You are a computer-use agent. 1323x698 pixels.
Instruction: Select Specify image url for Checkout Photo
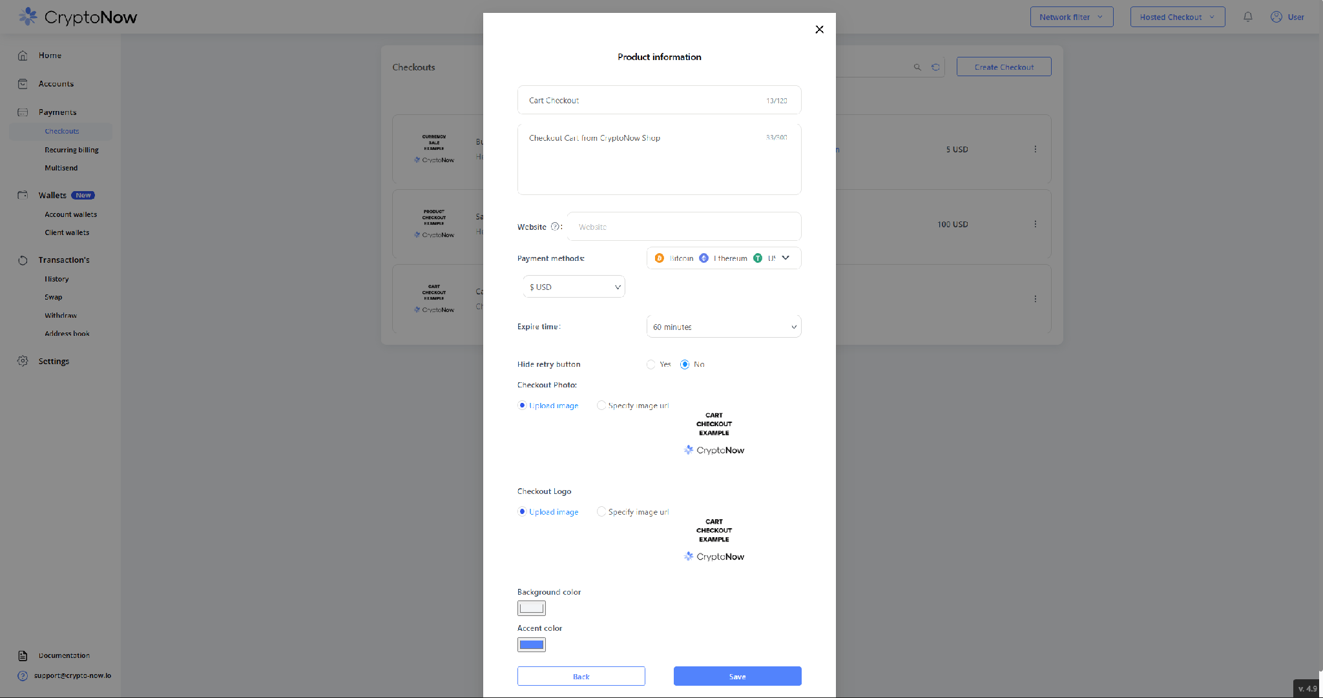[601, 405]
